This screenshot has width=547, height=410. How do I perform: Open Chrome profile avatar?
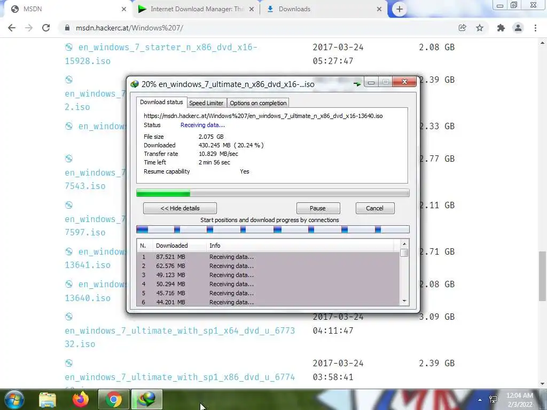[x=518, y=28]
